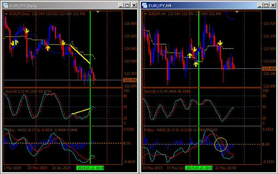Close the EURJPY,H4 chart window

point(273,5)
